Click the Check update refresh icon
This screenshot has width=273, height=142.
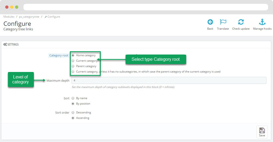(x=241, y=22)
